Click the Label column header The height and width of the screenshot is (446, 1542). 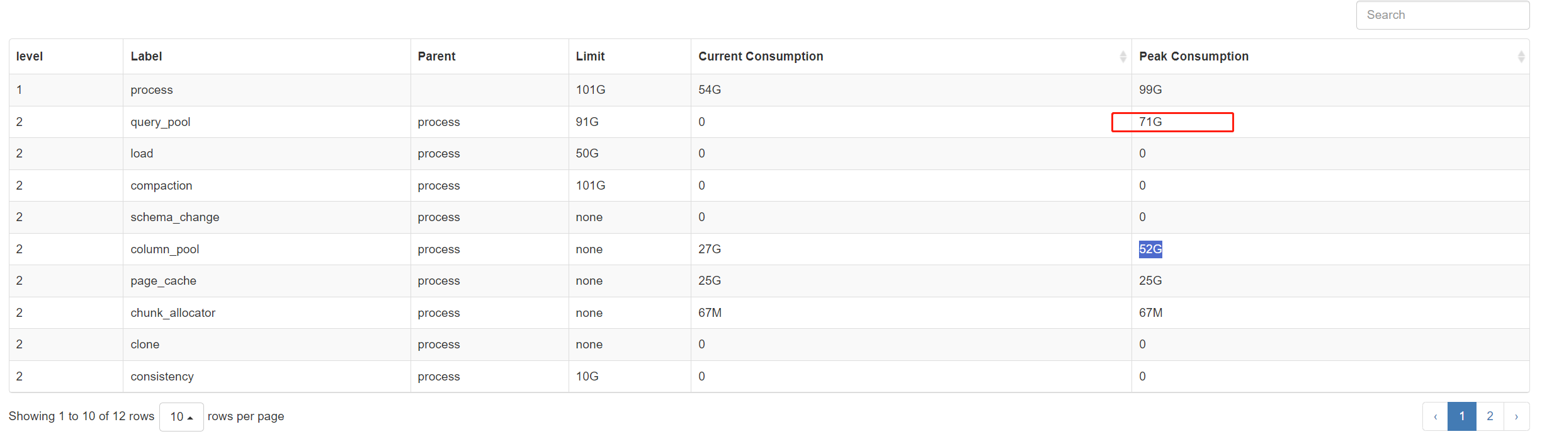(x=147, y=57)
